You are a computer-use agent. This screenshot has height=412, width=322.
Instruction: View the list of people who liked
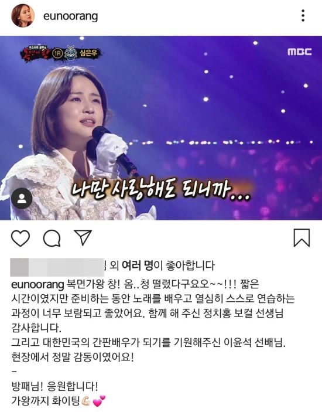pos(162,265)
